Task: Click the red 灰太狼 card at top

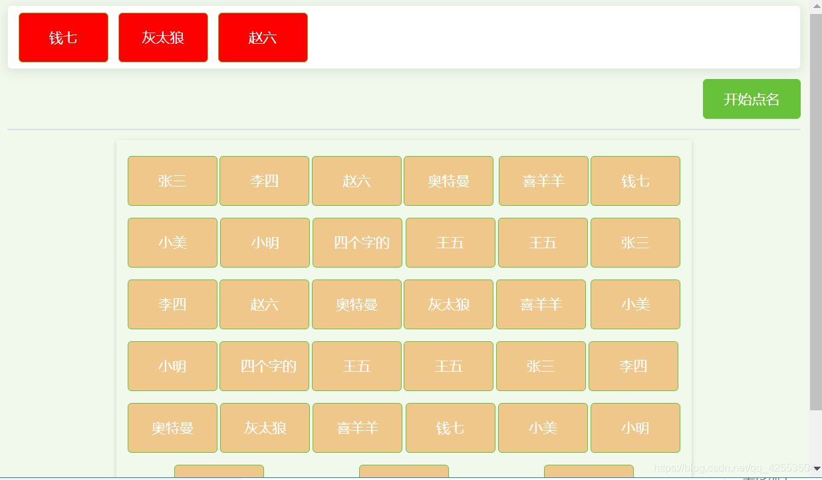Action: [x=163, y=37]
